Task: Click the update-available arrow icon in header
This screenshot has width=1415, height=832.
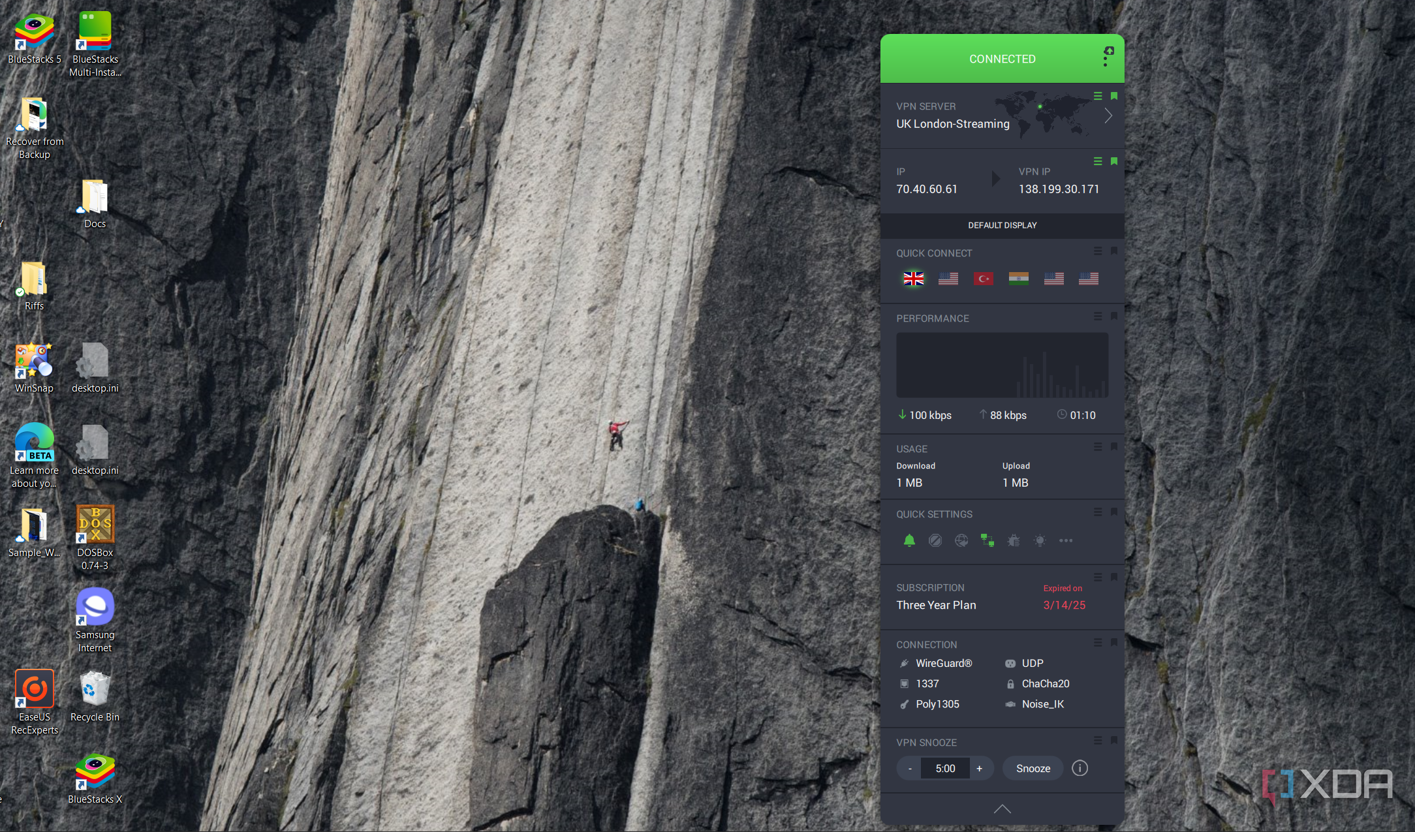Action: [x=1109, y=50]
